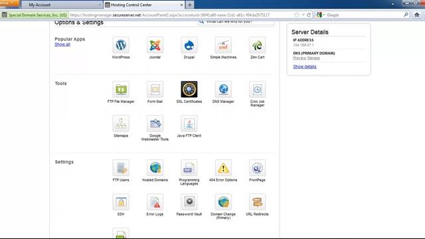The image size is (425, 239).
Task: Click the Firefox menu button
Action: 9,3
